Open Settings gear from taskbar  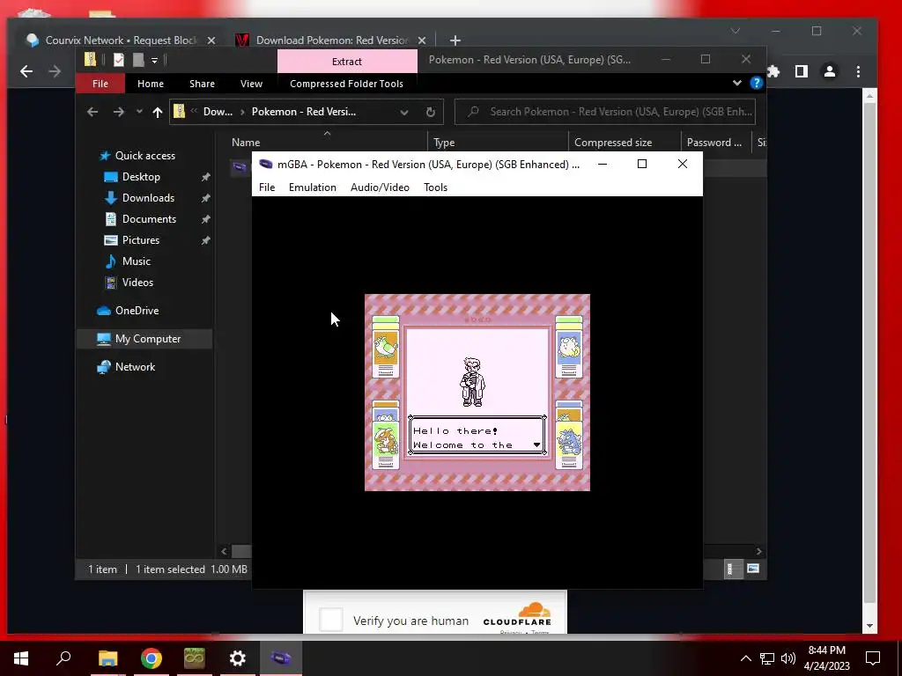(238, 658)
